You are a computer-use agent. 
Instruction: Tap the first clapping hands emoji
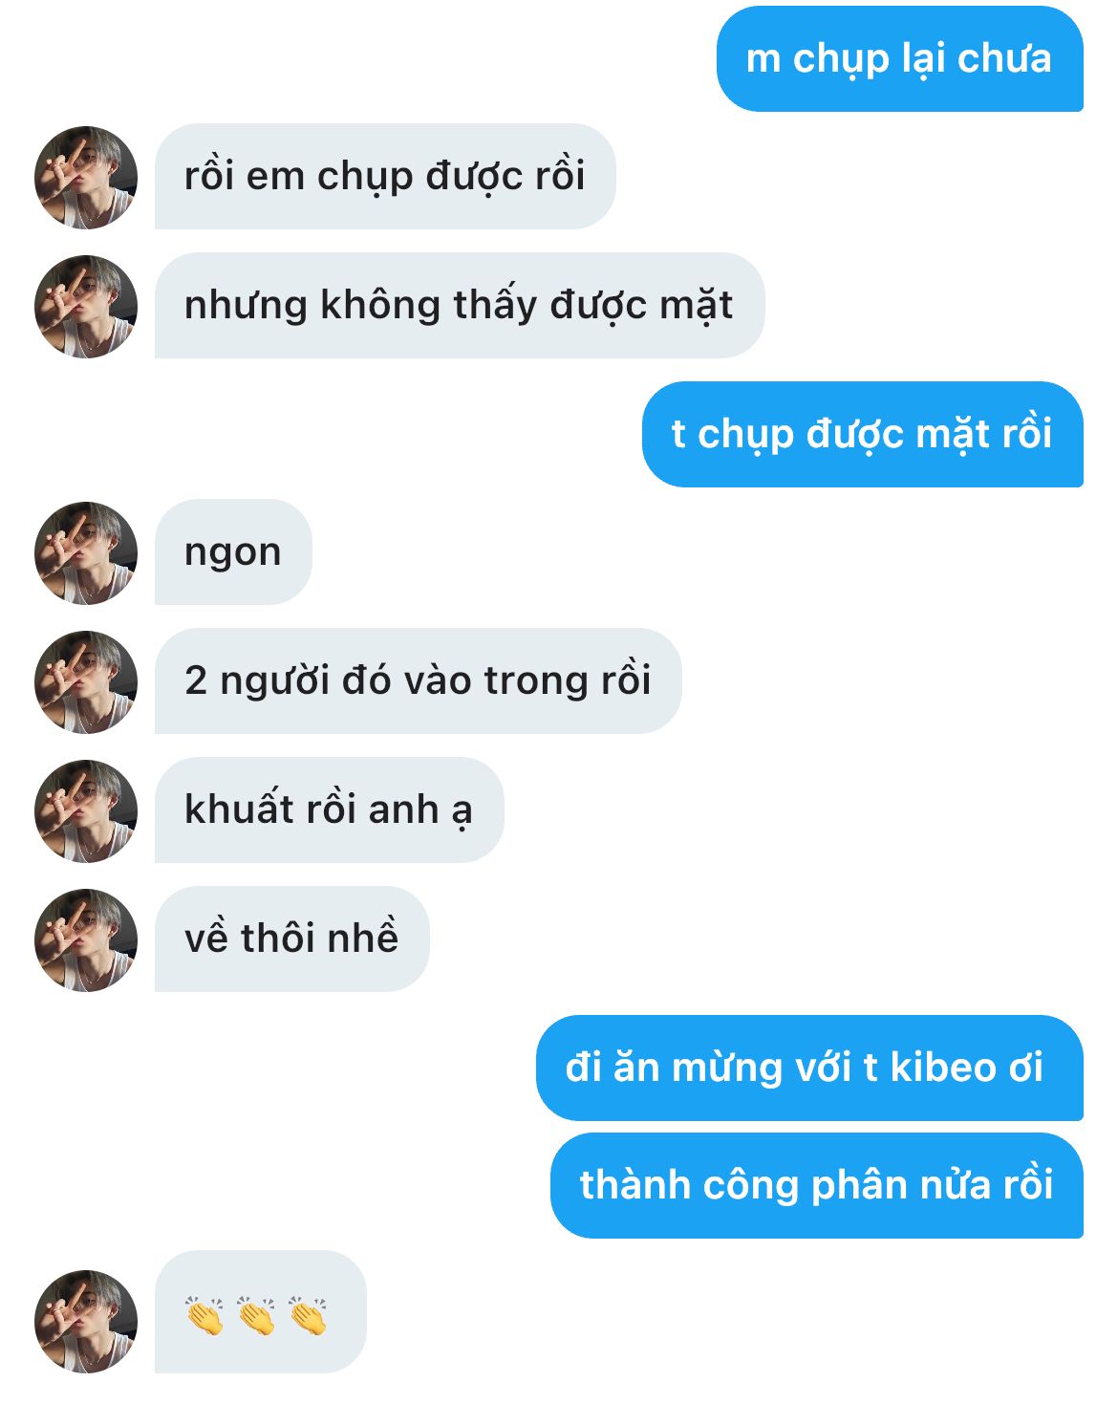click(x=204, y=1316)
